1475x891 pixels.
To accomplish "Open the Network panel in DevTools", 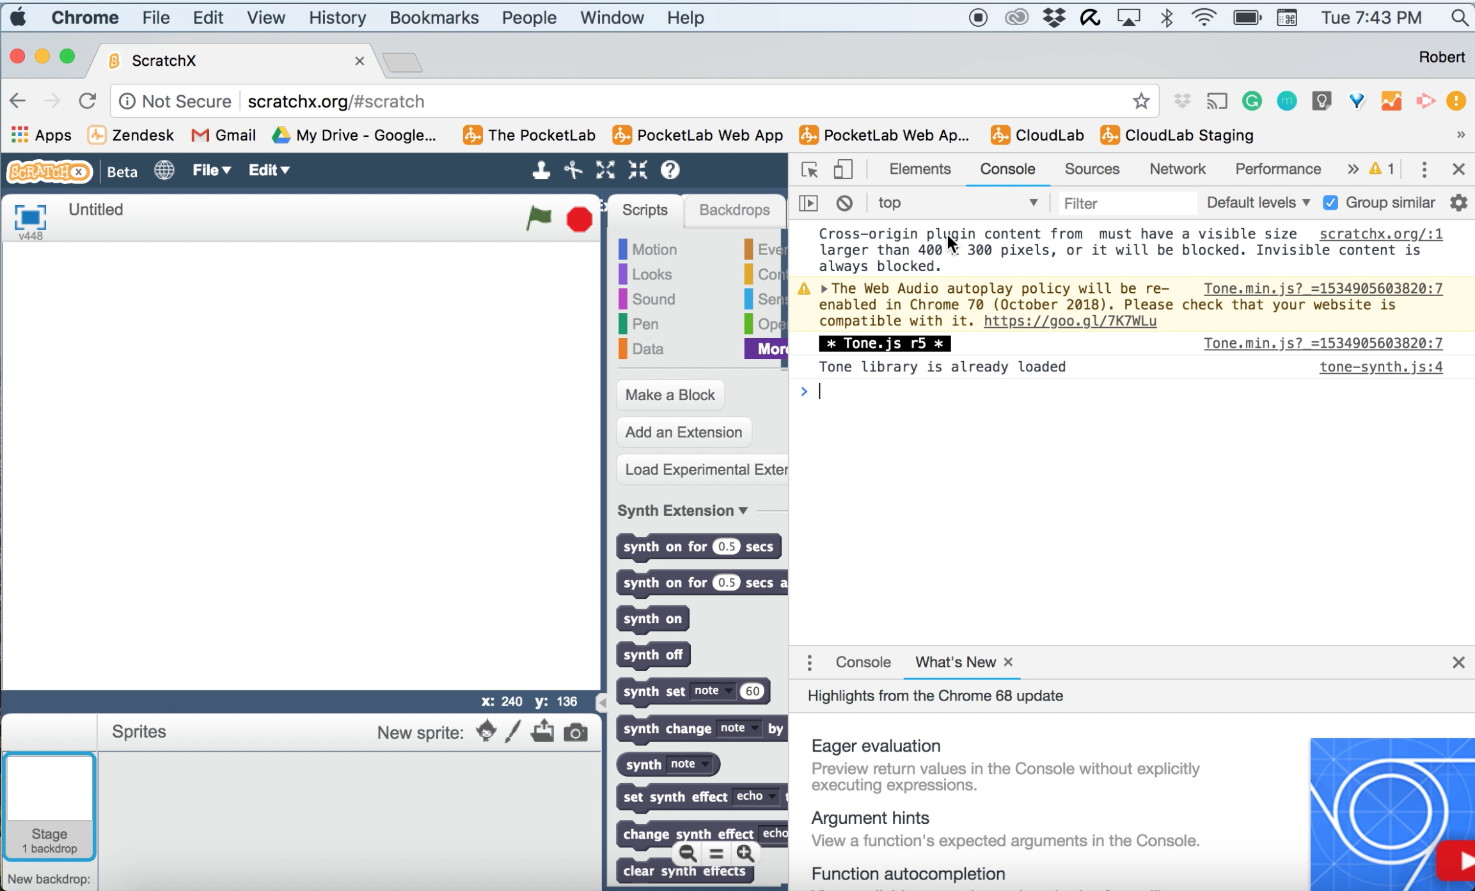I will pyautogui.click(x=1176, y=169).
